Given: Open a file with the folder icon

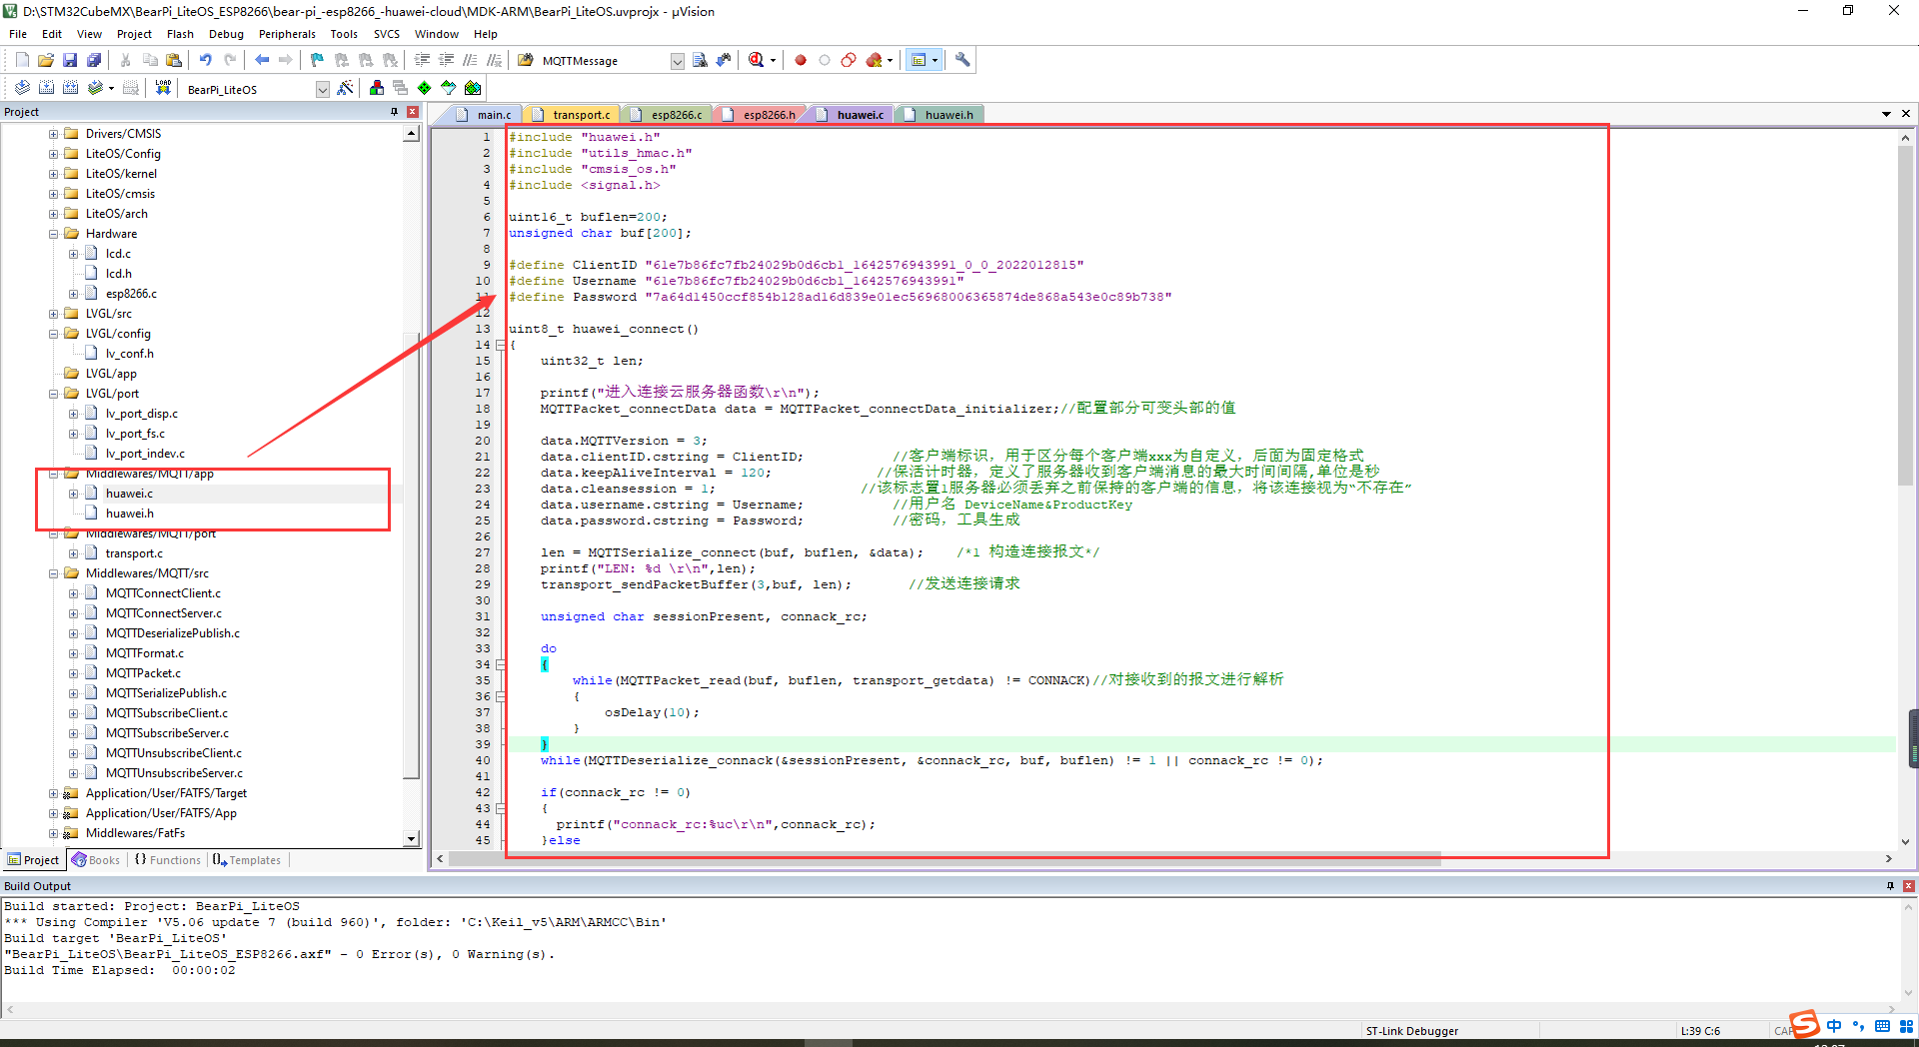Looking at the screenshot, I should [x=46, y=60].
